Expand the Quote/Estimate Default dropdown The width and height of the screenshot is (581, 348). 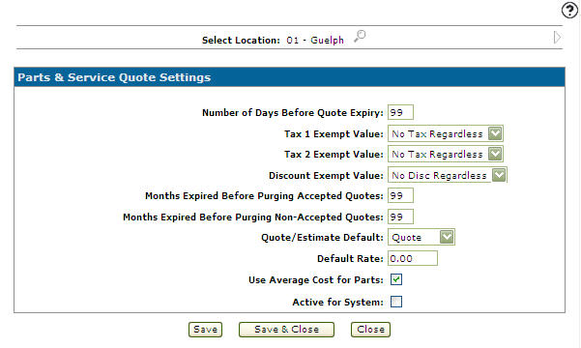[421, 237]
